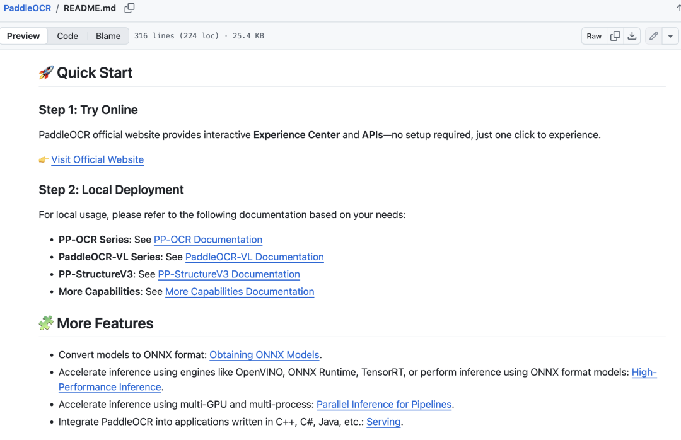Switch to Preview tab

23,36
